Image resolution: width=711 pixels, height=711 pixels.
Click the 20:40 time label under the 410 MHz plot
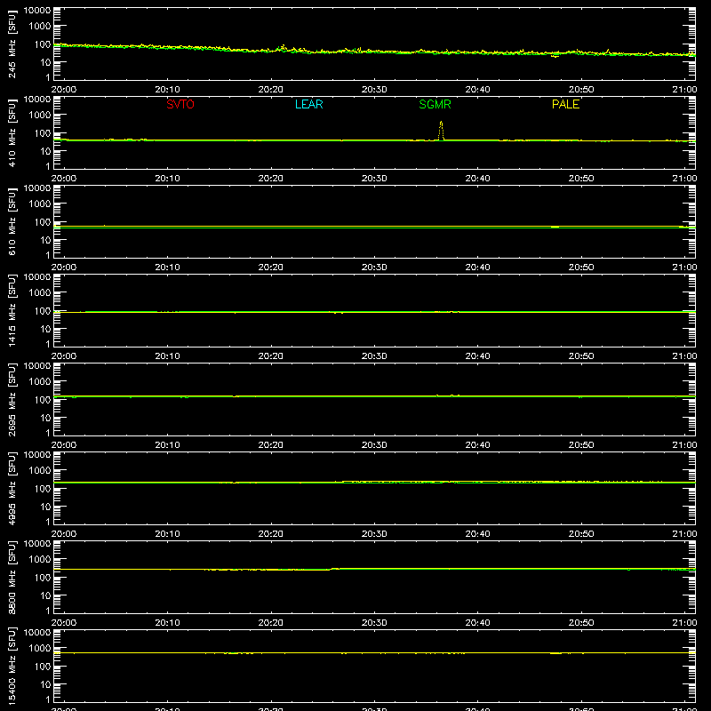477,179
